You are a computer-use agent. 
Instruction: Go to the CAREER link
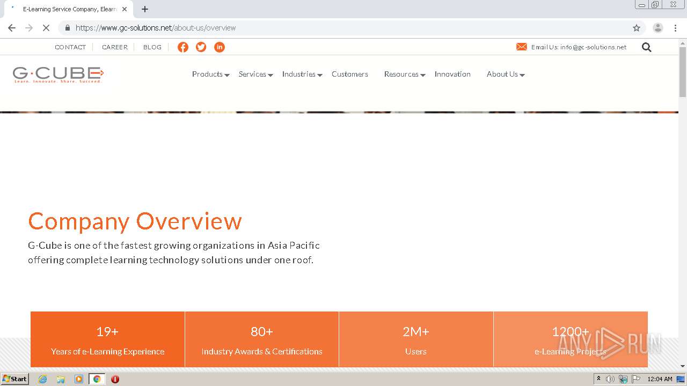click(115, 47)
